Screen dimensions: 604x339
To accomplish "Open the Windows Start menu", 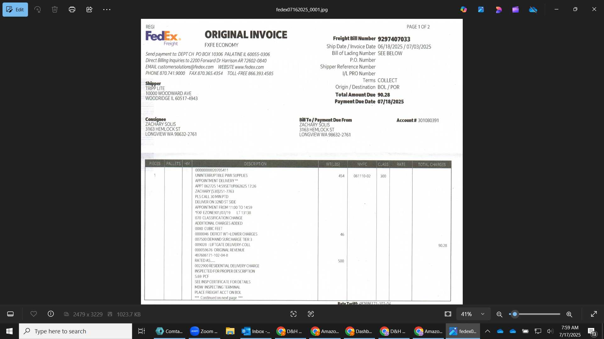I will [9, 331].
